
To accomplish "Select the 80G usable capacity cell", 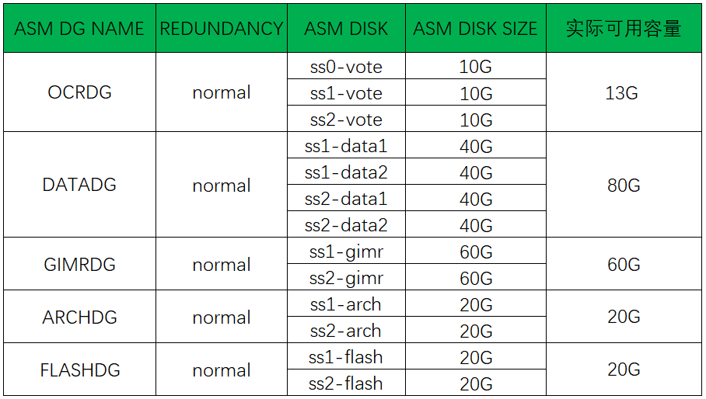I will [x=624, y=185].
